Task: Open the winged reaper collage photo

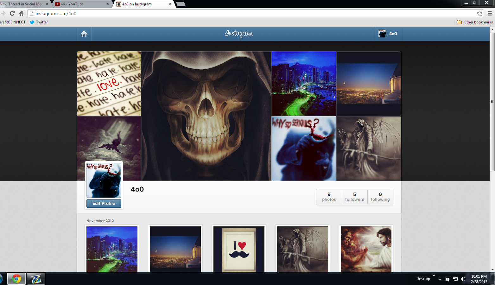Action: point(369,149)
